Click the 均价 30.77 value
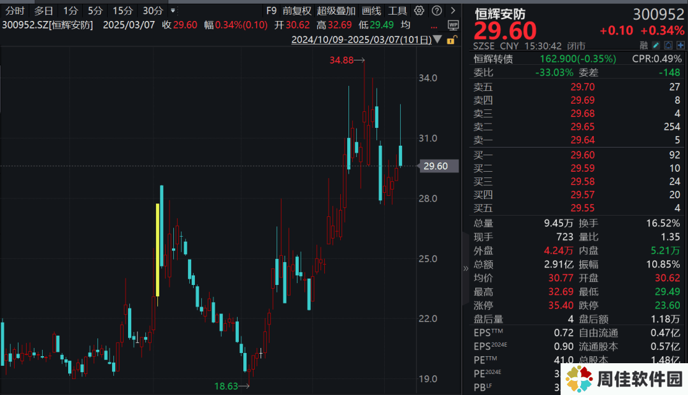Screen dimensions: 688x395 (x=561, y=278)
